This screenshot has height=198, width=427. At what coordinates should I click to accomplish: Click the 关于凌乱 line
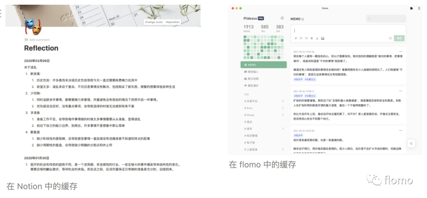click(30, 67)
